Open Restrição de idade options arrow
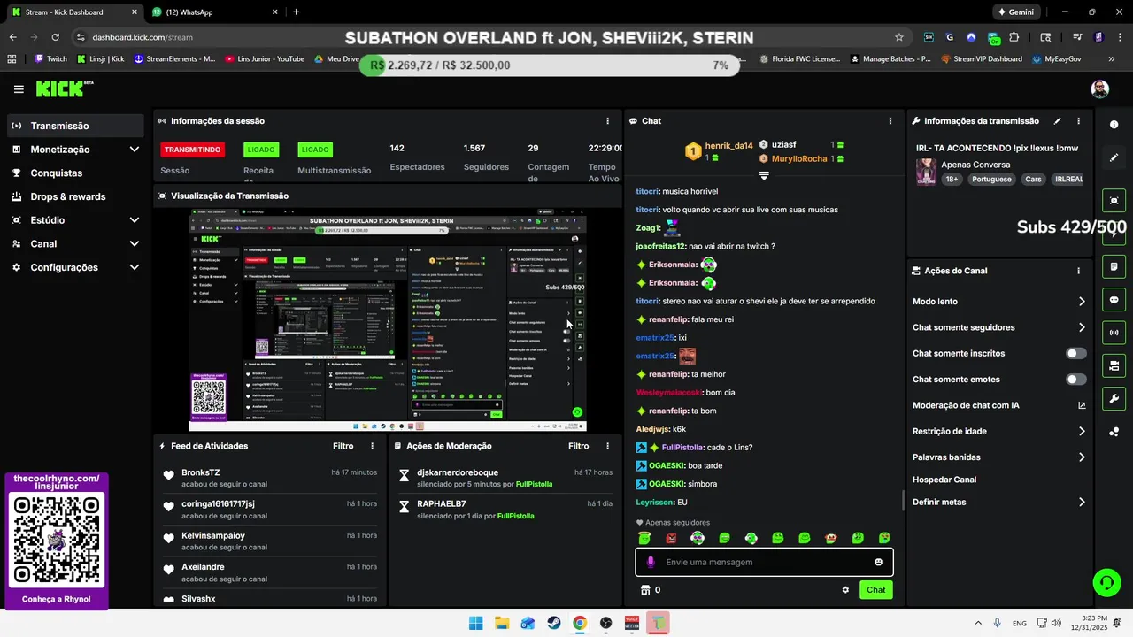The width and height of the screenshot is (1133, 637). [x=1082, y=432]
